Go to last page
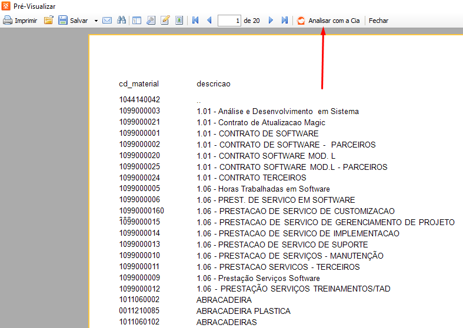Screen dimensions: 463x328 point(285,20)
